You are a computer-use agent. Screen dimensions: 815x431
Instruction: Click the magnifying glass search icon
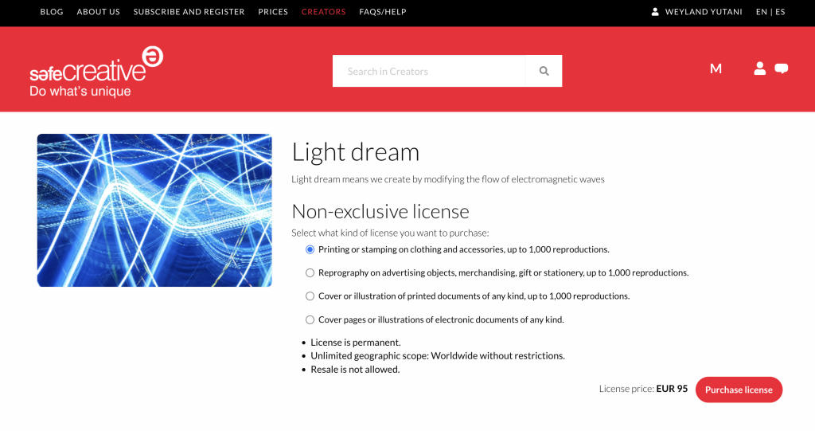coord(544,71)
